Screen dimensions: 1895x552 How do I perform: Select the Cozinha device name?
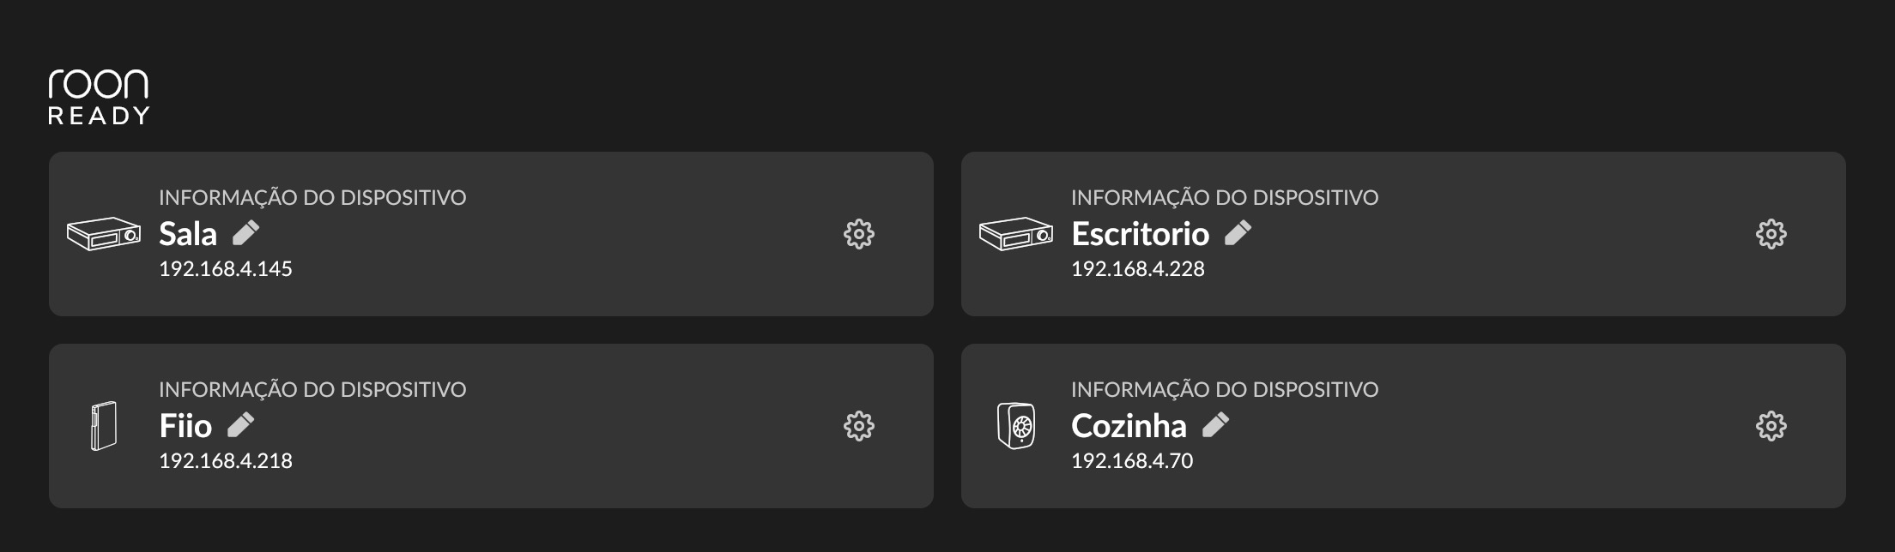tap(1129, 426)
